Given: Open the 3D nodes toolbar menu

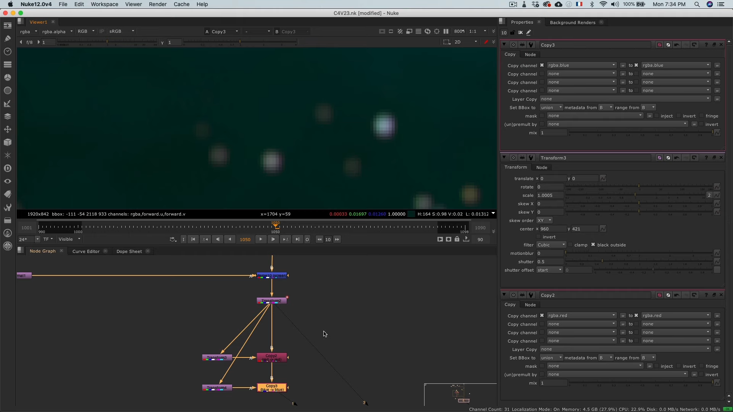Looking at the screenshot, I should (8, 142).
